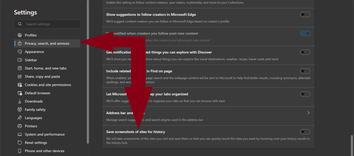The width and height of the screenshot is (354, 156).
Task: Open Family safety settings
Action: (47, 110)
